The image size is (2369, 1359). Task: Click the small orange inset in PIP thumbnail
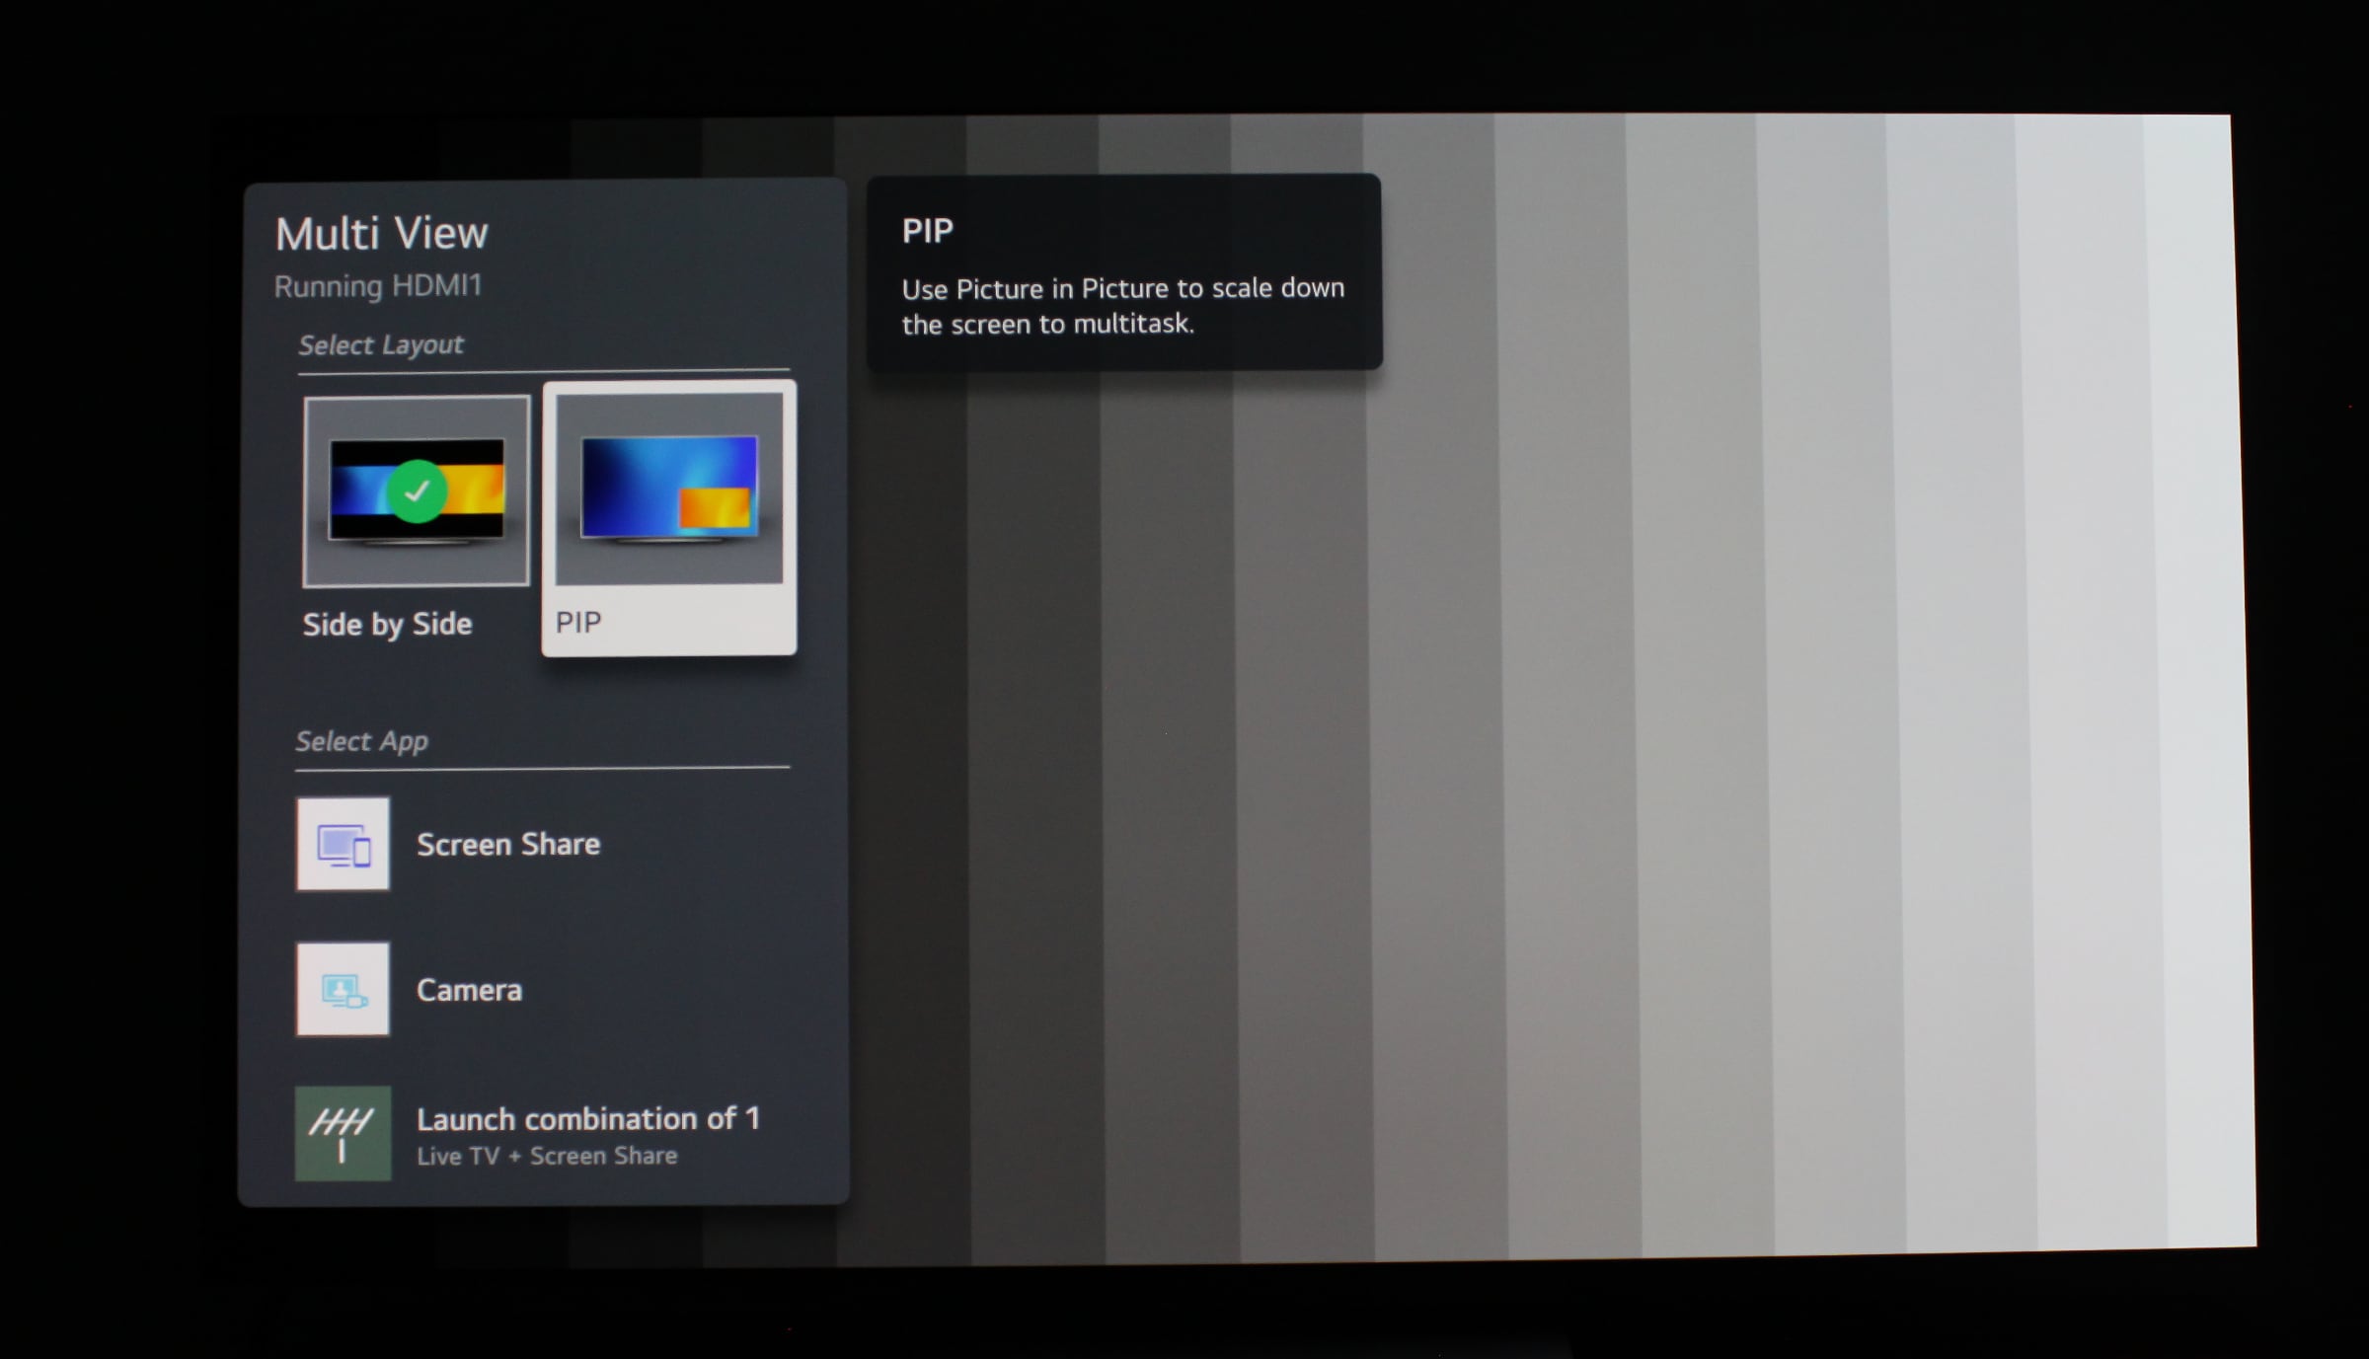[715, 507]
